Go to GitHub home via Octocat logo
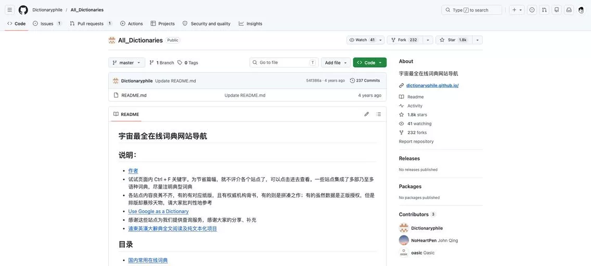The width and height of the screenshot is (591, 266). pos(23,10)
